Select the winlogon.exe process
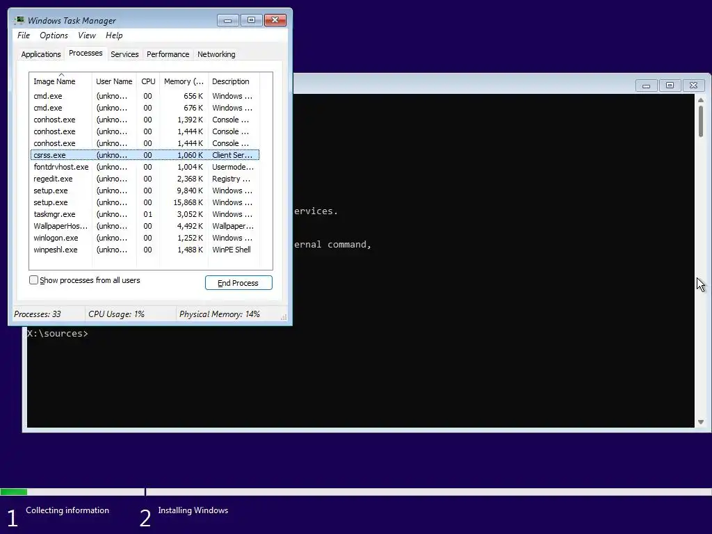 tap(145, 238)
